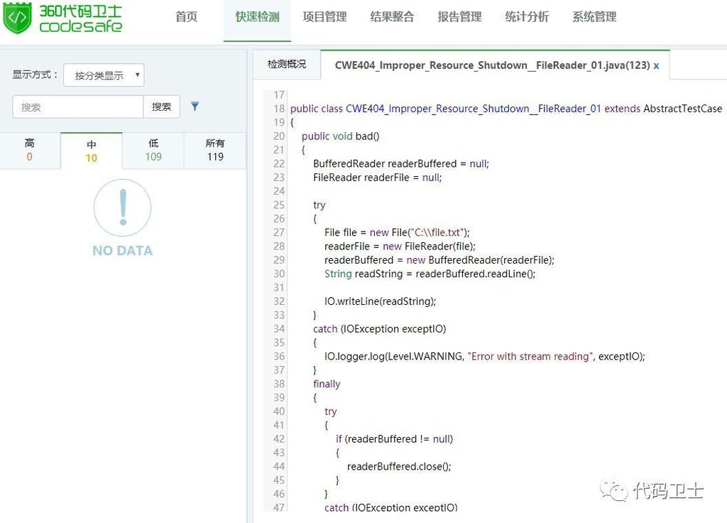This screenshot has width=727, height=523.
Task: Click line 34 catch (IOException exceptIO)
Action: click(x=379, y=328)
